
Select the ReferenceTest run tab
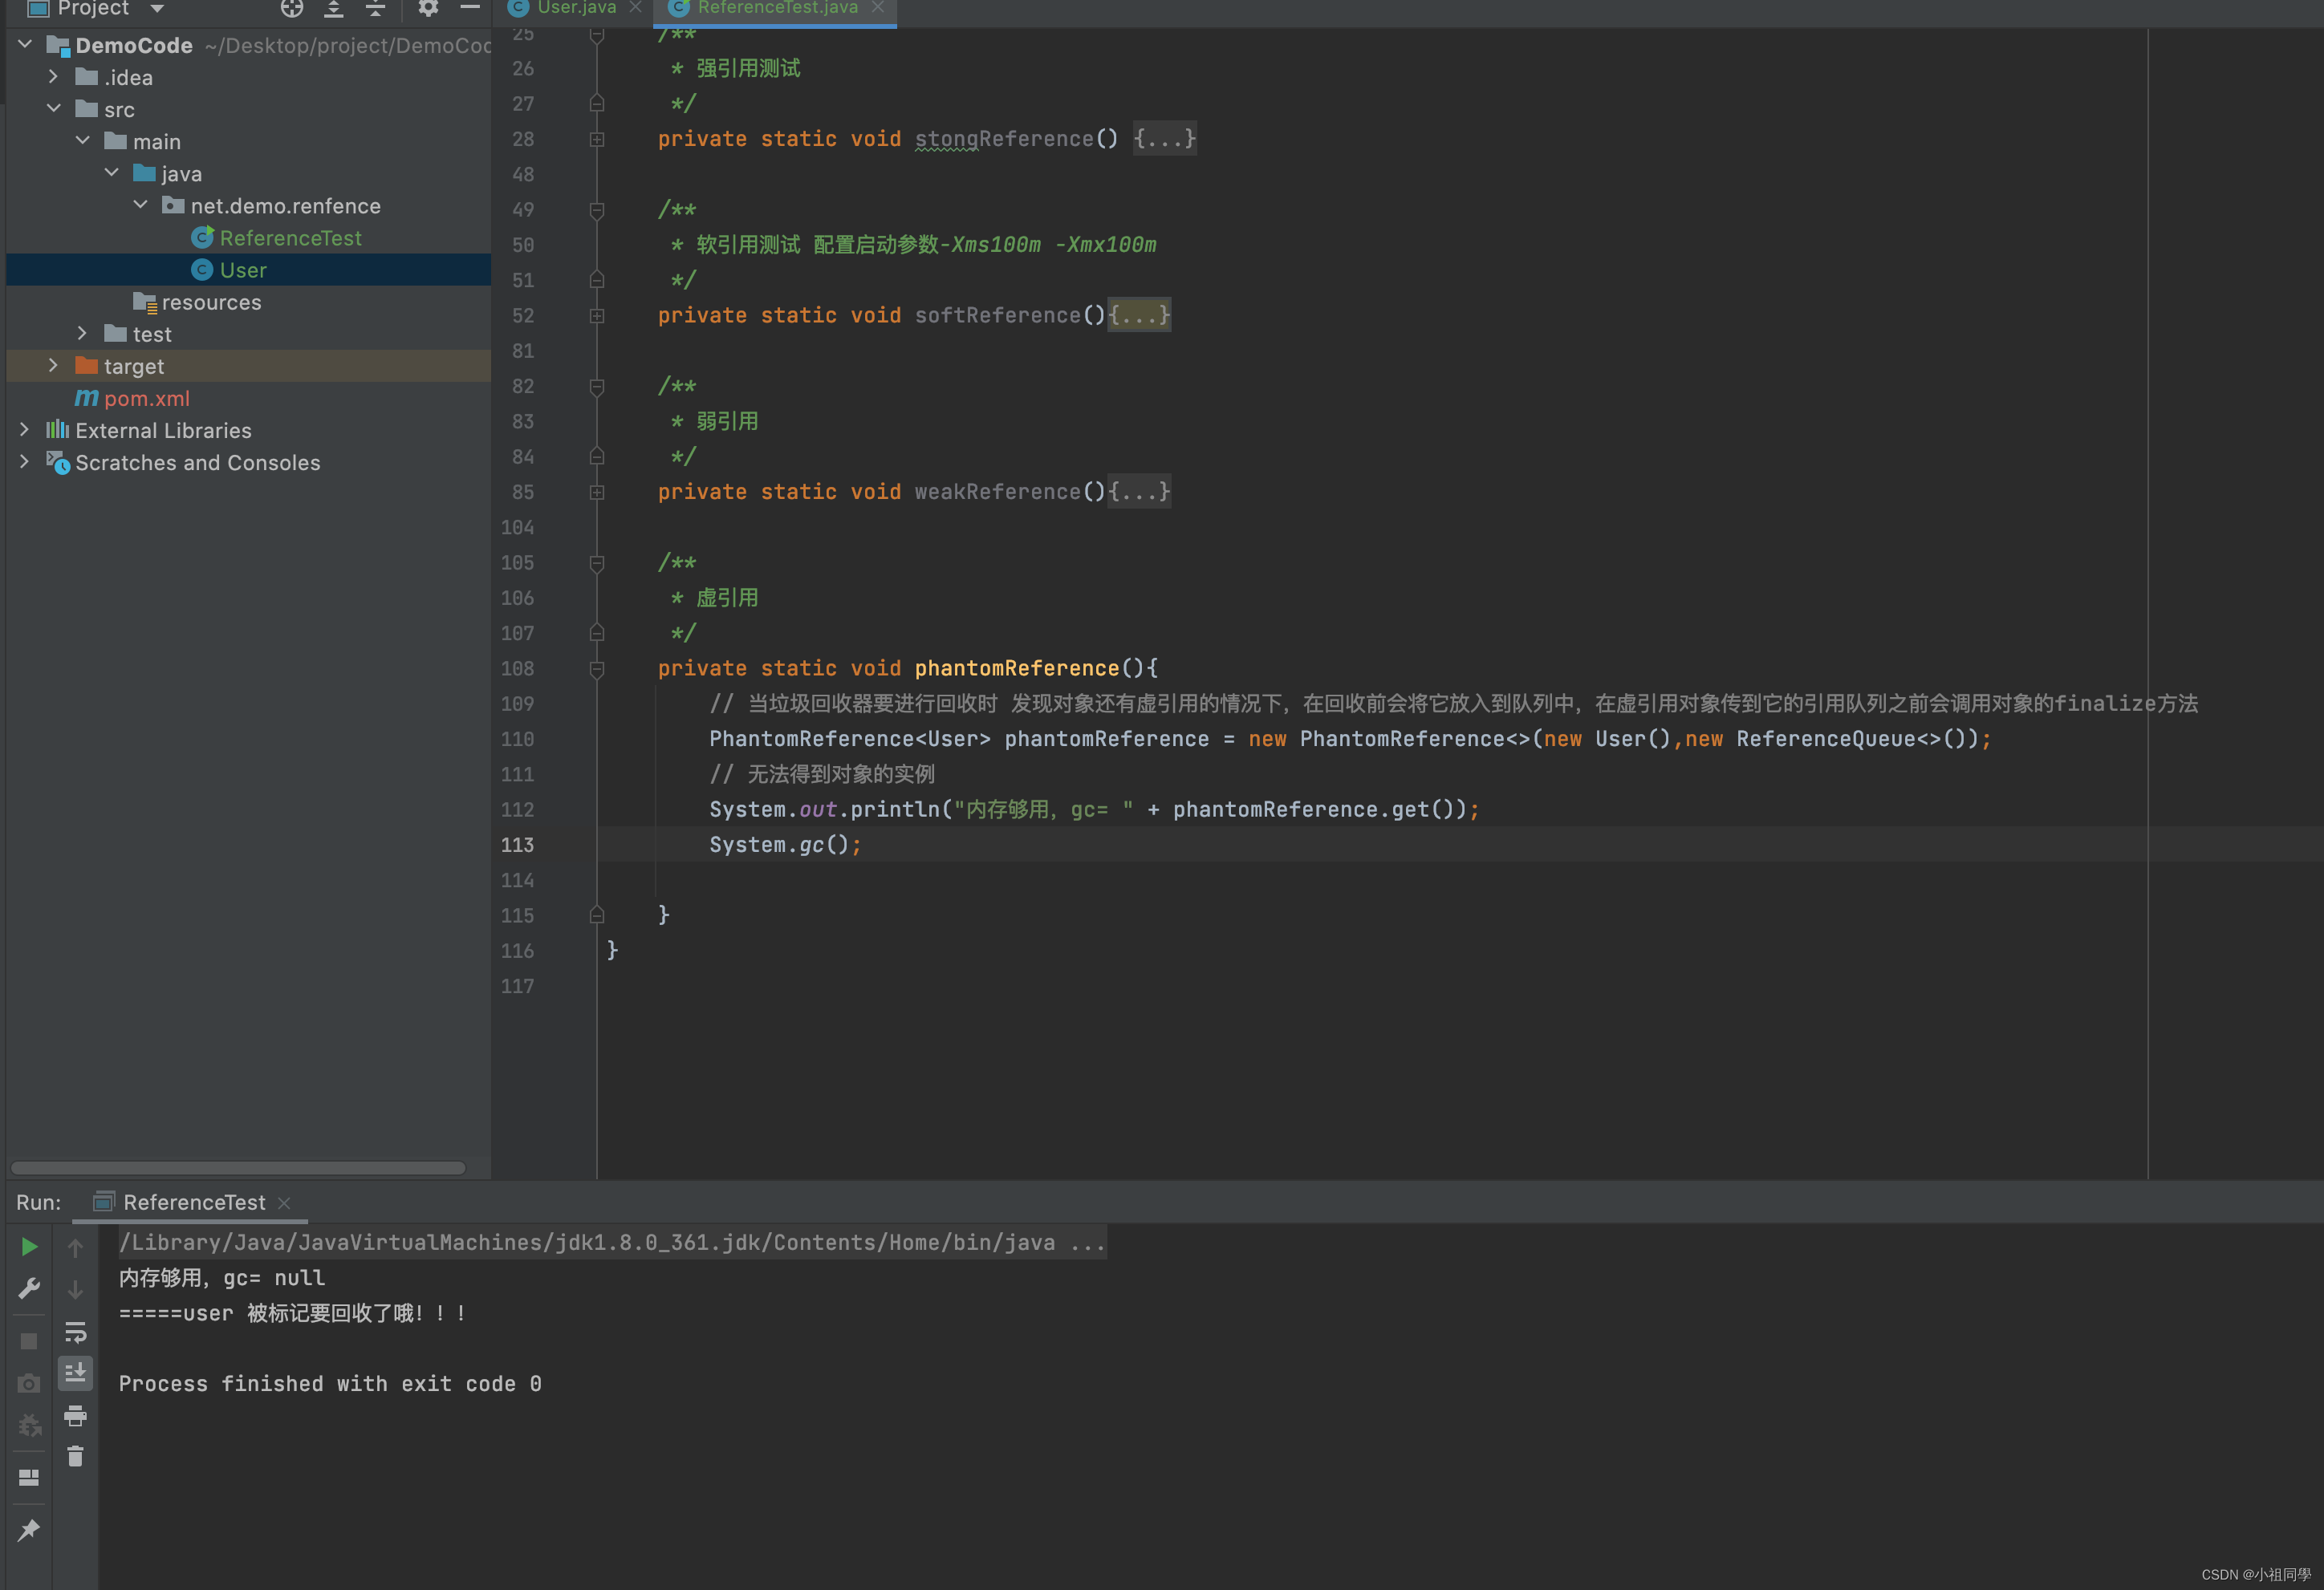click(193, 1203)
